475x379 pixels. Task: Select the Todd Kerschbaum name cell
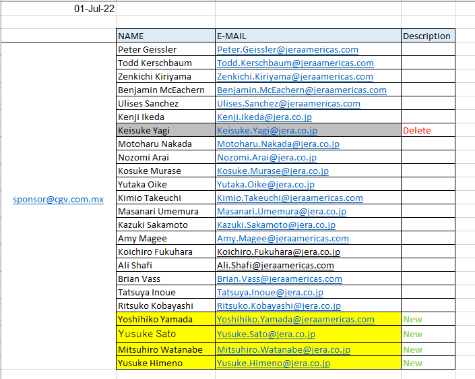tap(166, 63)
